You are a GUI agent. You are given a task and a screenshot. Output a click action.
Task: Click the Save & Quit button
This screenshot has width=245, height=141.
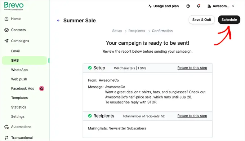[x=201, y=20]
